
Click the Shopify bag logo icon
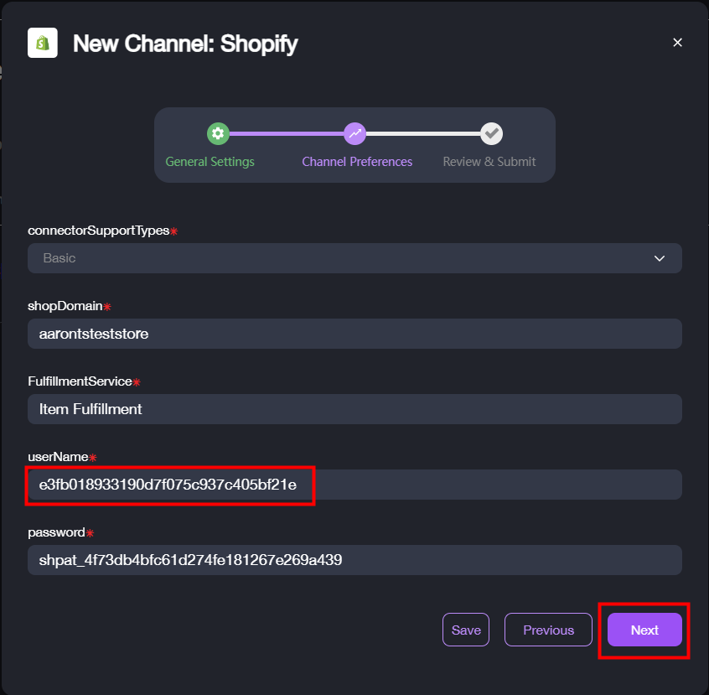pyautogui.click(x=43, y=42)
